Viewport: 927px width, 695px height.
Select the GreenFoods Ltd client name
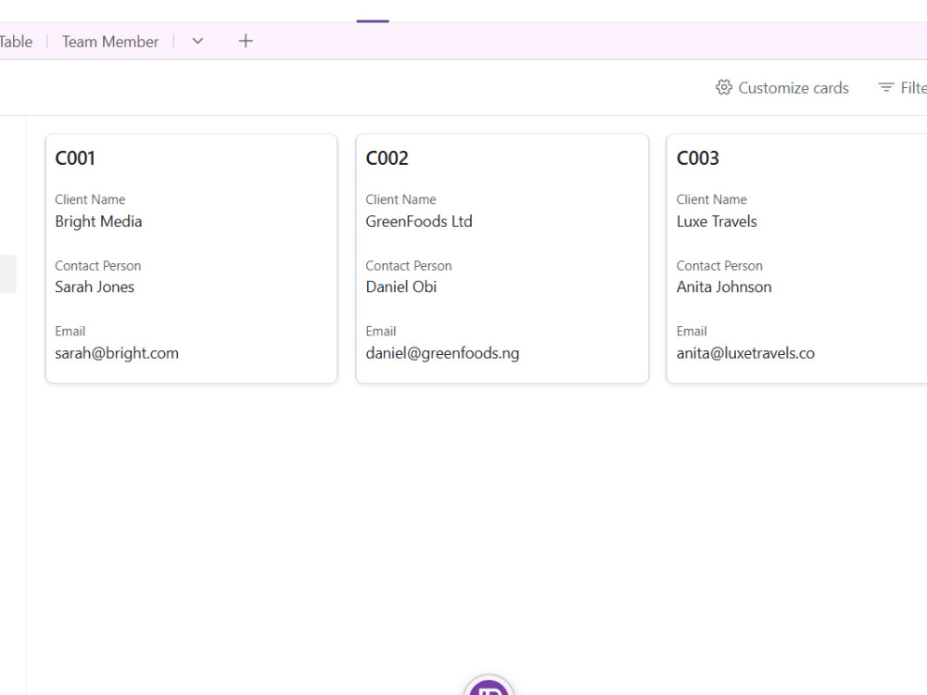419,221
